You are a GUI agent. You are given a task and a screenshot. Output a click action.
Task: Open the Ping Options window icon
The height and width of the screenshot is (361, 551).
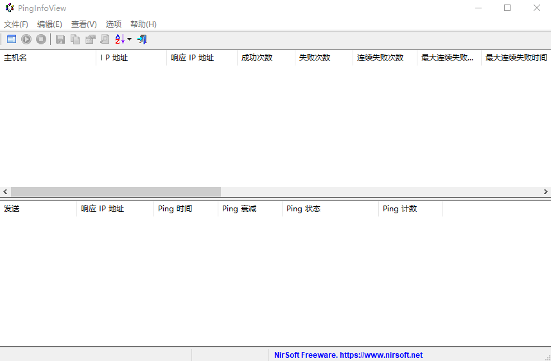(x=11, y=39)
